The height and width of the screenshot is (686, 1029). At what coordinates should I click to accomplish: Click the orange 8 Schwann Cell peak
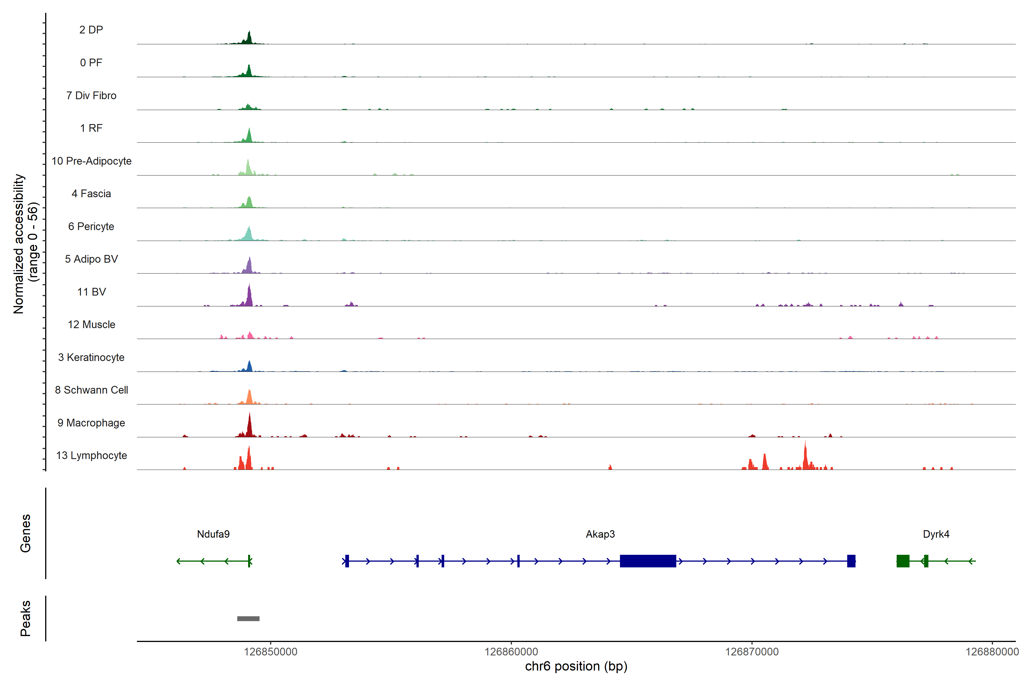(249, 398)
